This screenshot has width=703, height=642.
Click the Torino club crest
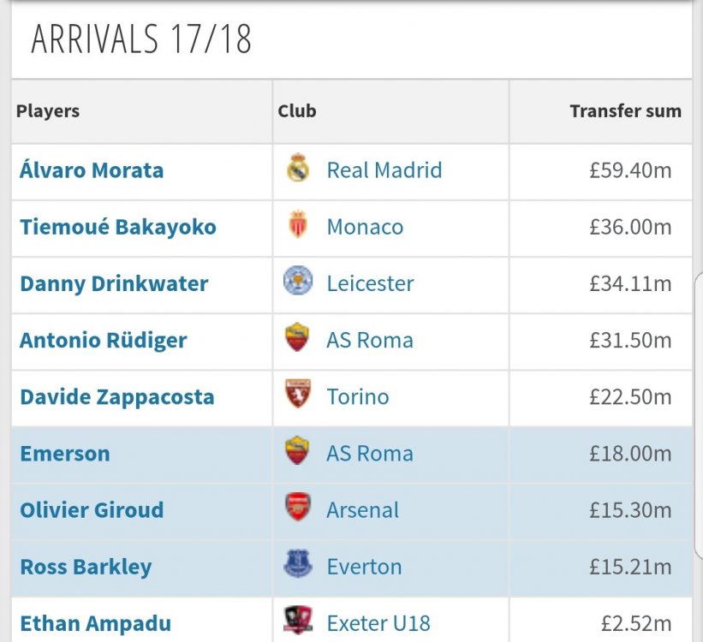298,394
